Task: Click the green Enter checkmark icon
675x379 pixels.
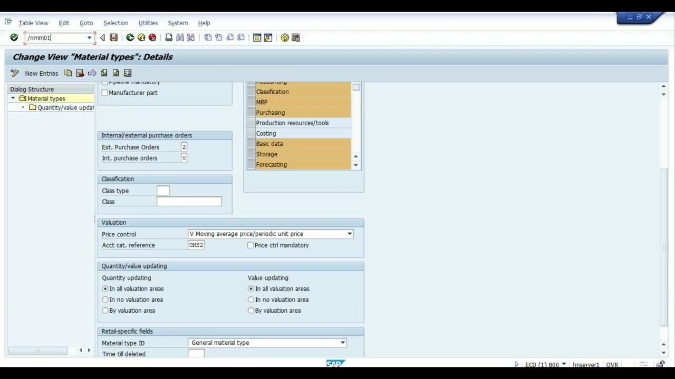Action: pyautogui.click(x=14, y=37)
